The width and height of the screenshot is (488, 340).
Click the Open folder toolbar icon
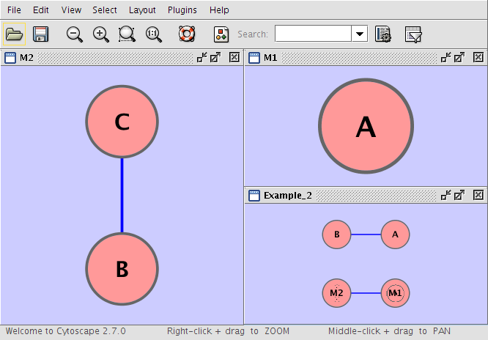pyautogui.click(x=15, y=34)
